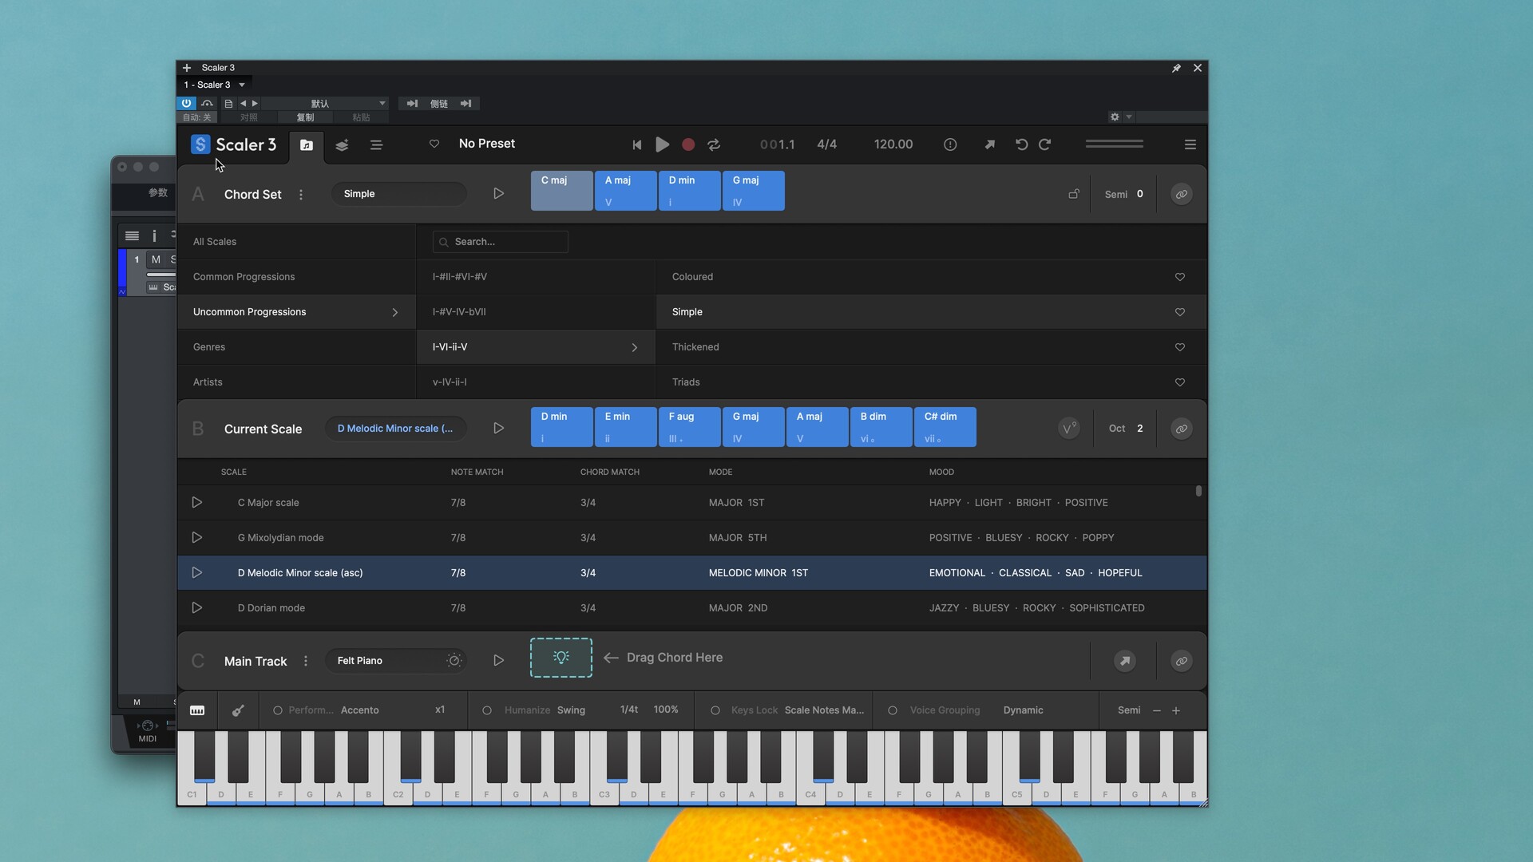The height and width of the screenshot is (862, 1533).
Task: Open the Accento performance dropdown
Action: (x=360, y=710)
